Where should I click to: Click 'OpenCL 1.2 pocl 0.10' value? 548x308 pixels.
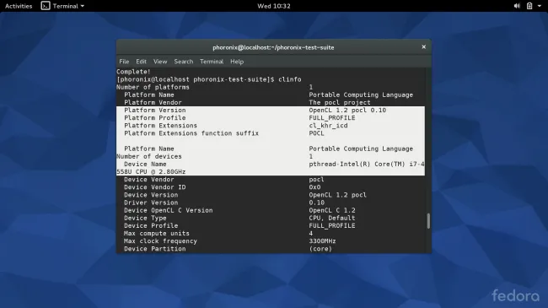coord(347,111)
